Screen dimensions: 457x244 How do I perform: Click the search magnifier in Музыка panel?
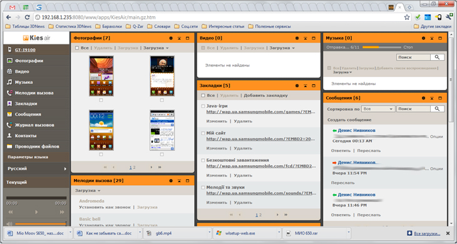437,58
